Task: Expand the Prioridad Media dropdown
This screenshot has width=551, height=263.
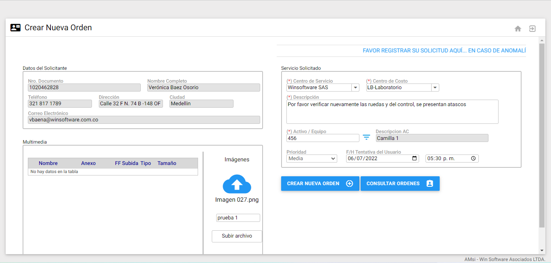Action: (312, 159)
